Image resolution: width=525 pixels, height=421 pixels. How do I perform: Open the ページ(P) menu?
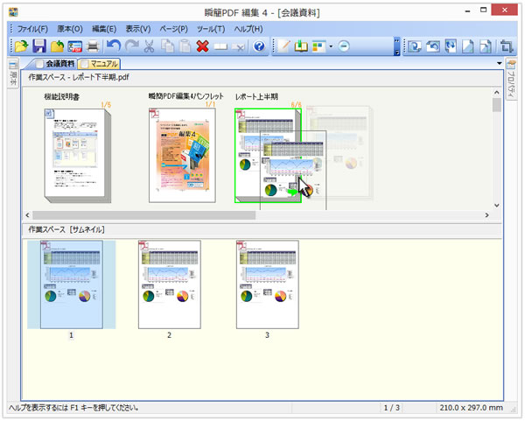point(173,29)
